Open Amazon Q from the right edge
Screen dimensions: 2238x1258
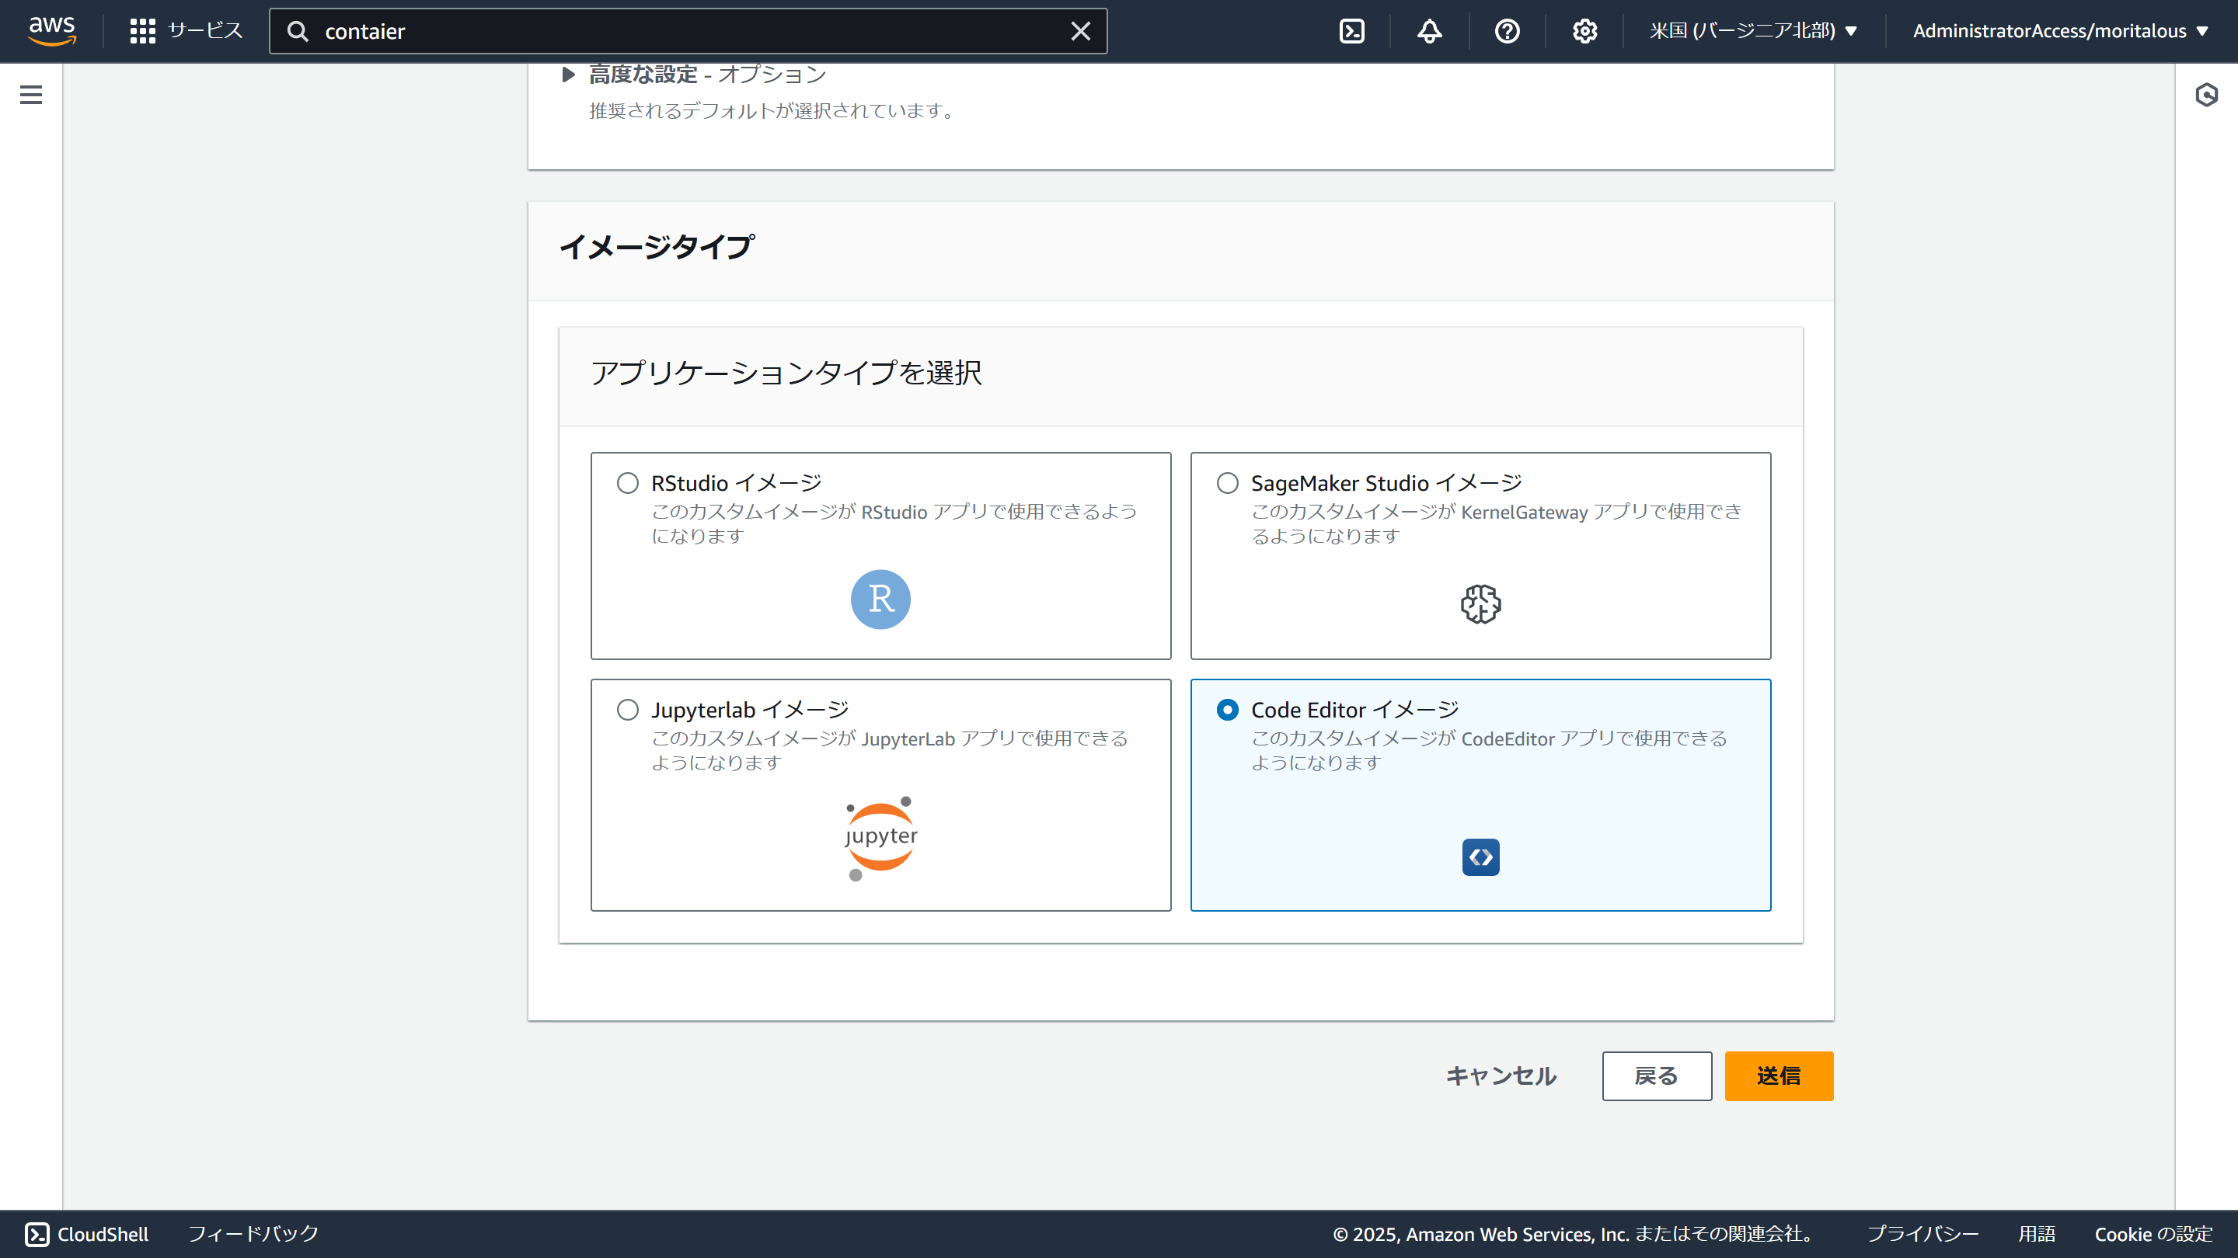[2208, 96]
